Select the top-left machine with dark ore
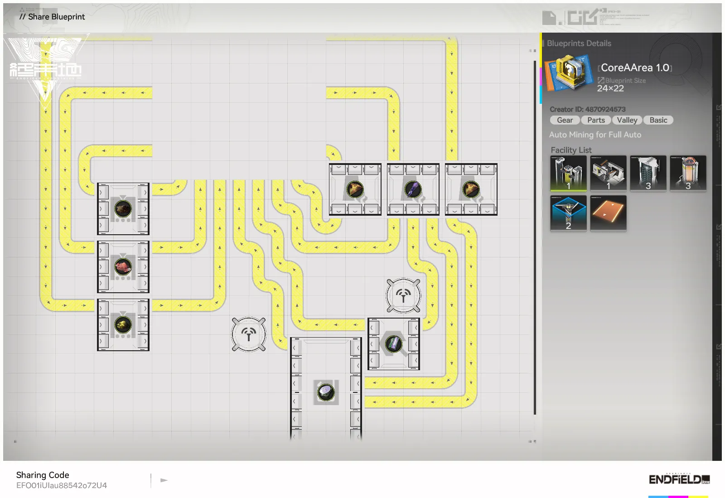This screenshot has width=725, height=498. [123, 209]
